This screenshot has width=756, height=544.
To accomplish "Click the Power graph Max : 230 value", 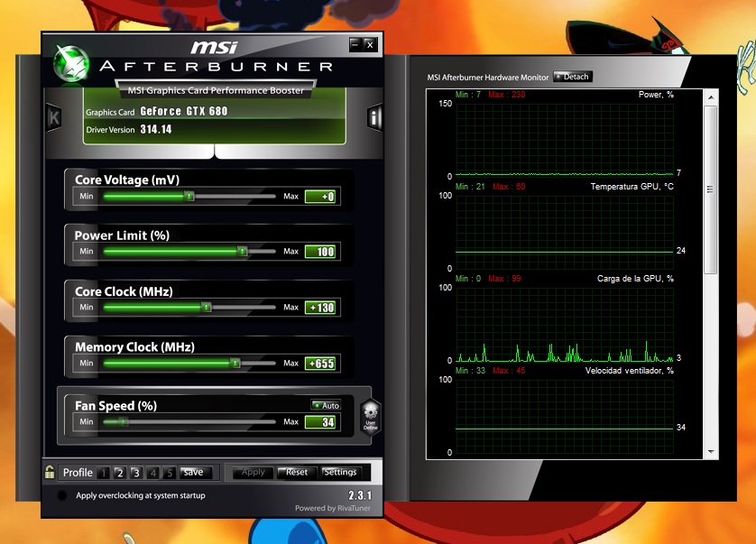I will (507, 95).
